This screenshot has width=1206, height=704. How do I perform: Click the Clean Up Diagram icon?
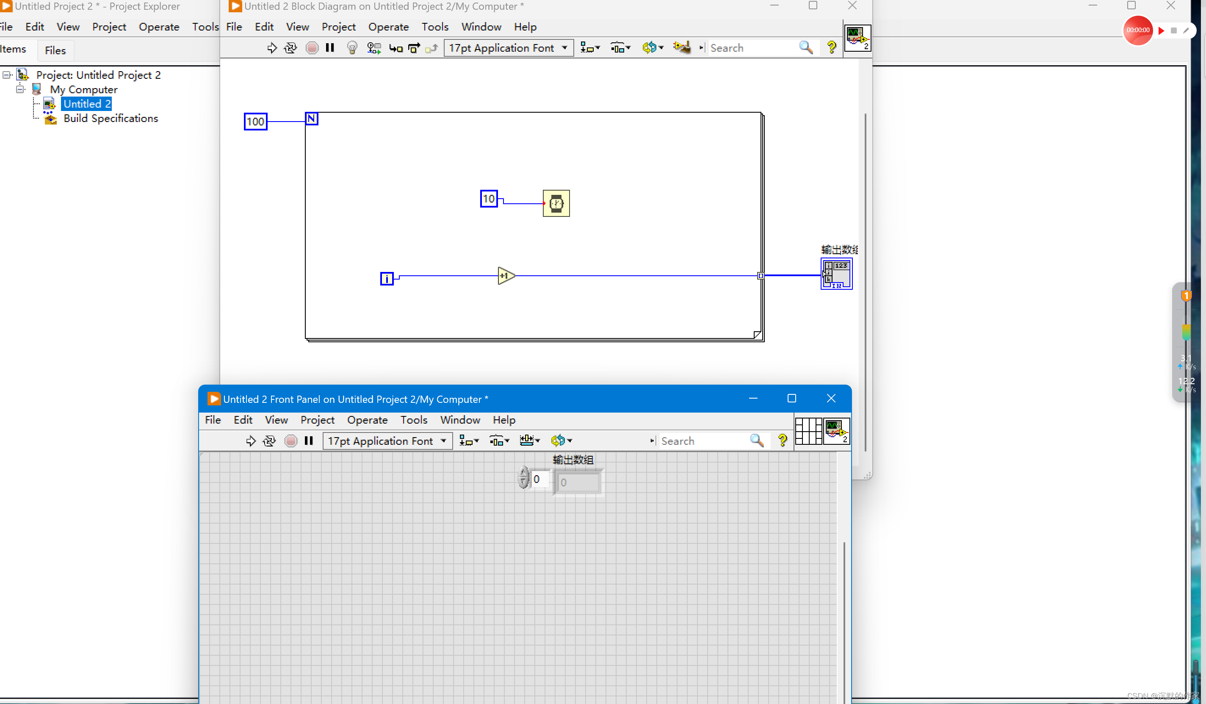(681, 47)
